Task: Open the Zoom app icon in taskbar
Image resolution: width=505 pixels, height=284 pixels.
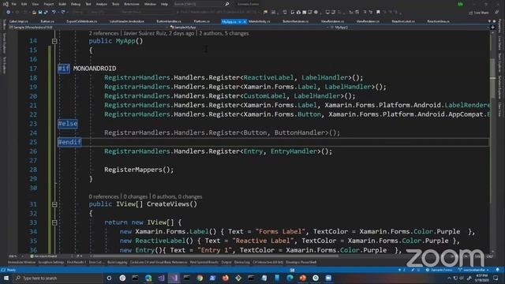Action: point(328,278)
